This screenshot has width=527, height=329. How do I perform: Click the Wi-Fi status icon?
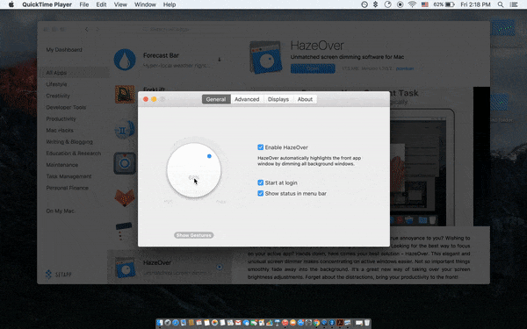pyautogui.click(x=412, y=4)
